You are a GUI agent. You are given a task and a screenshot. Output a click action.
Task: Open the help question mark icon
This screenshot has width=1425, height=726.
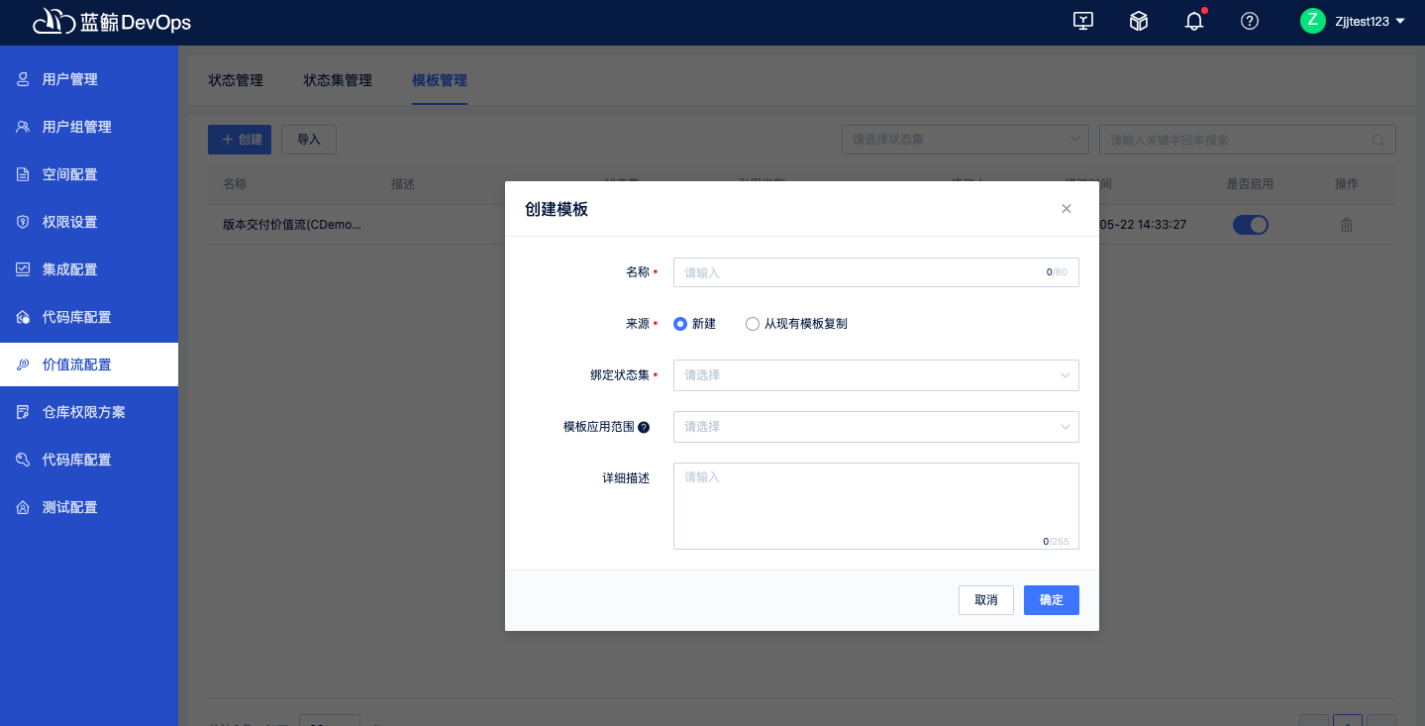[1250, 21]
